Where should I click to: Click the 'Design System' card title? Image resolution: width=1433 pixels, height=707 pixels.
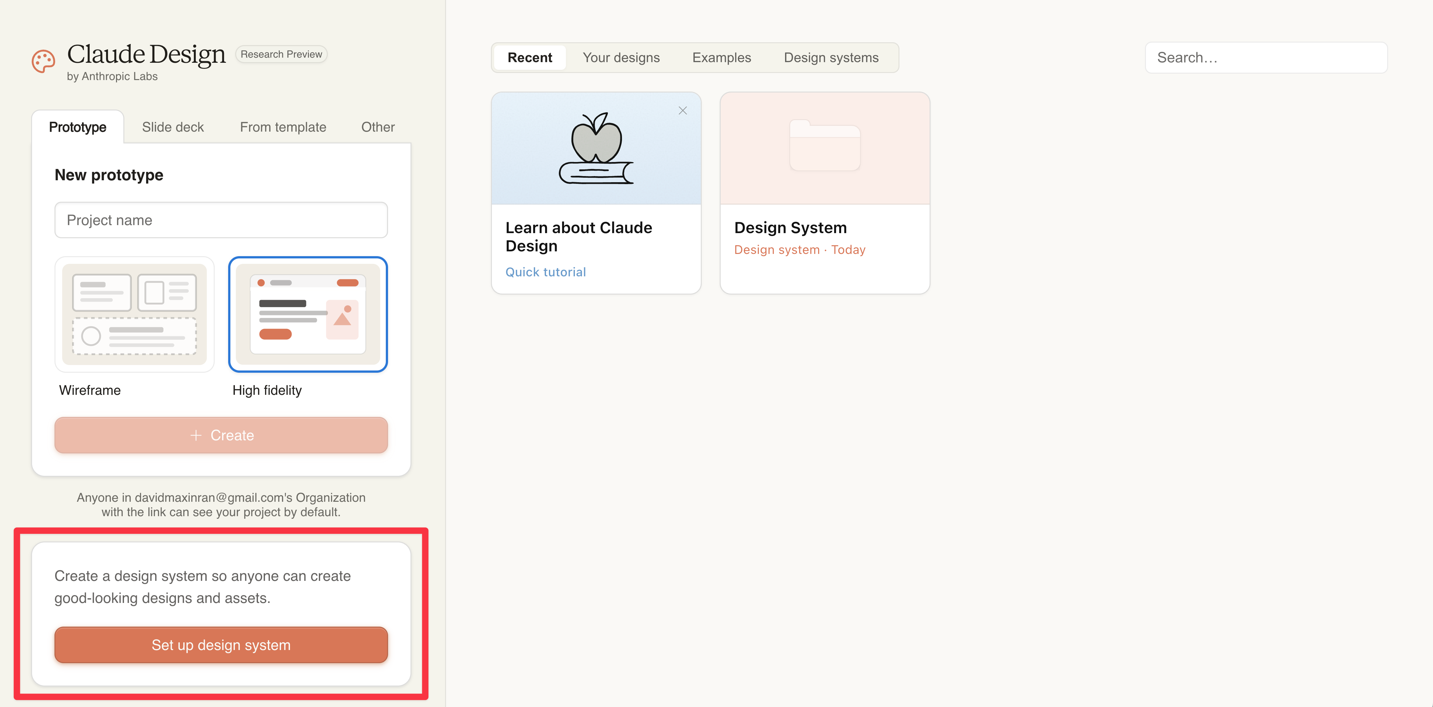(x=790, y=227)
